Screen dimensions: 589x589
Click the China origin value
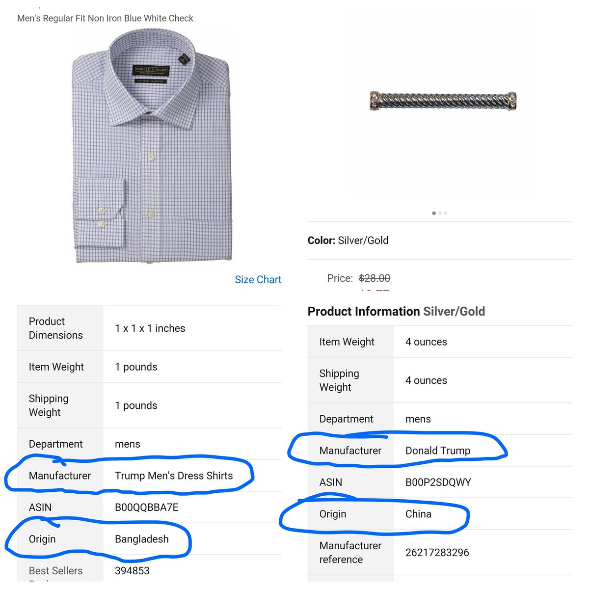418,514
